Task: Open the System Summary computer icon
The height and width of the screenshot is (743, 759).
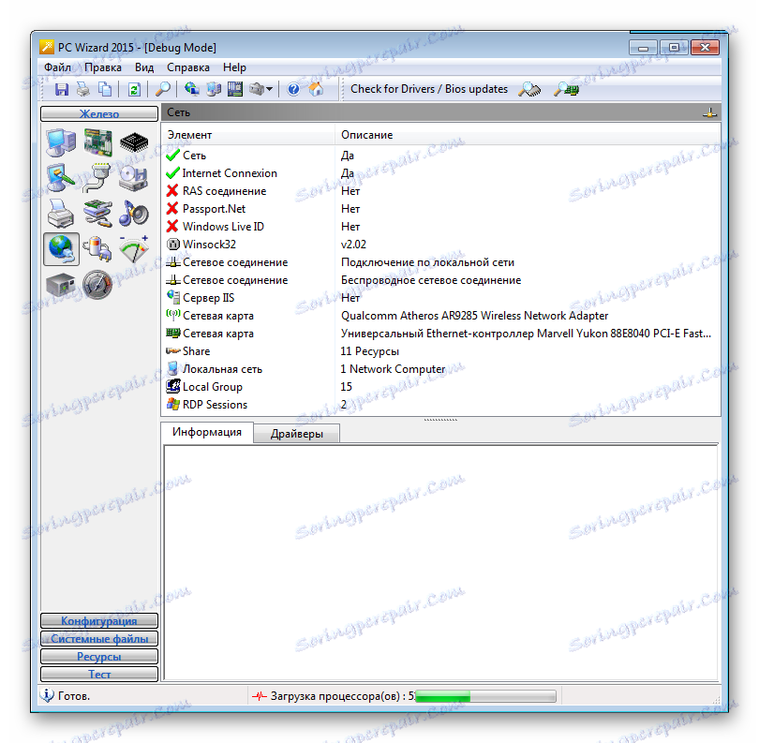Action: (61, 142)
